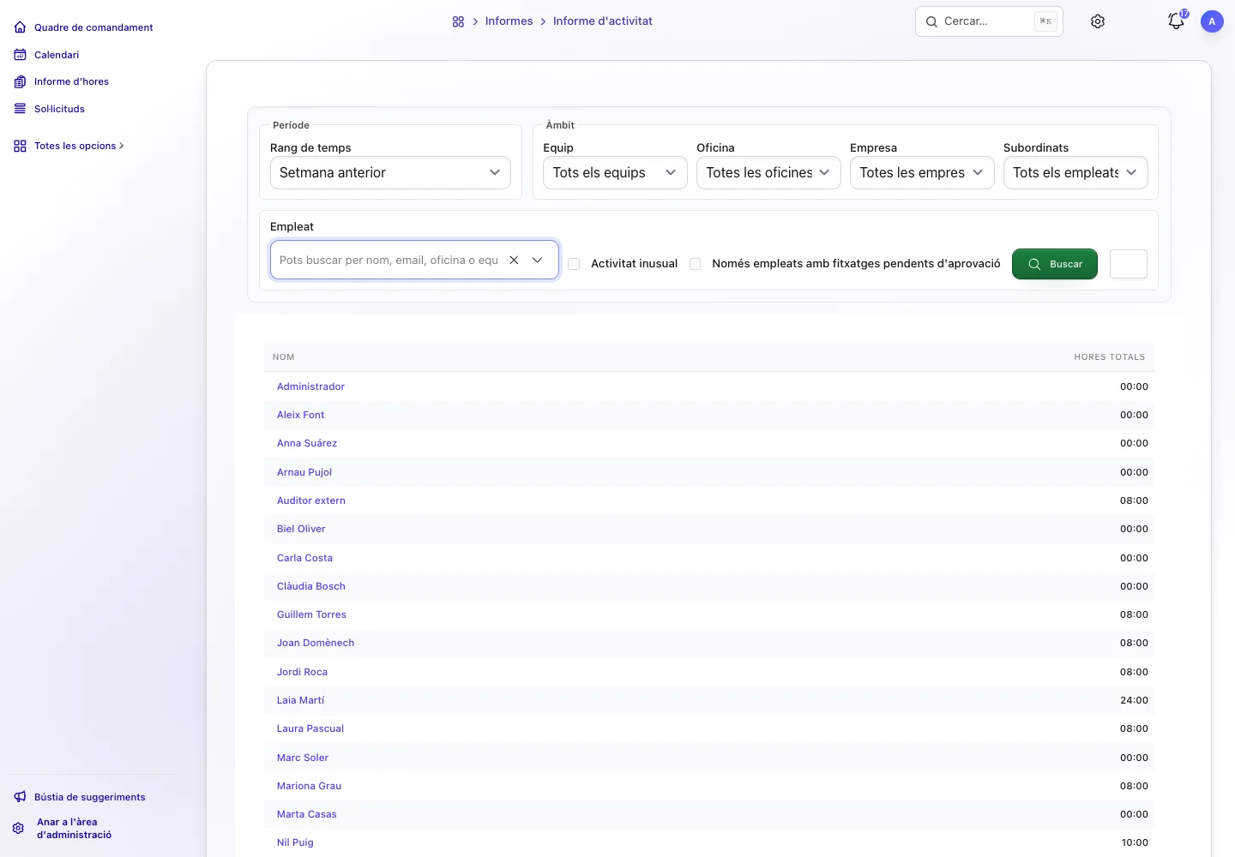Focus the Cercar search field

point(989,21)
